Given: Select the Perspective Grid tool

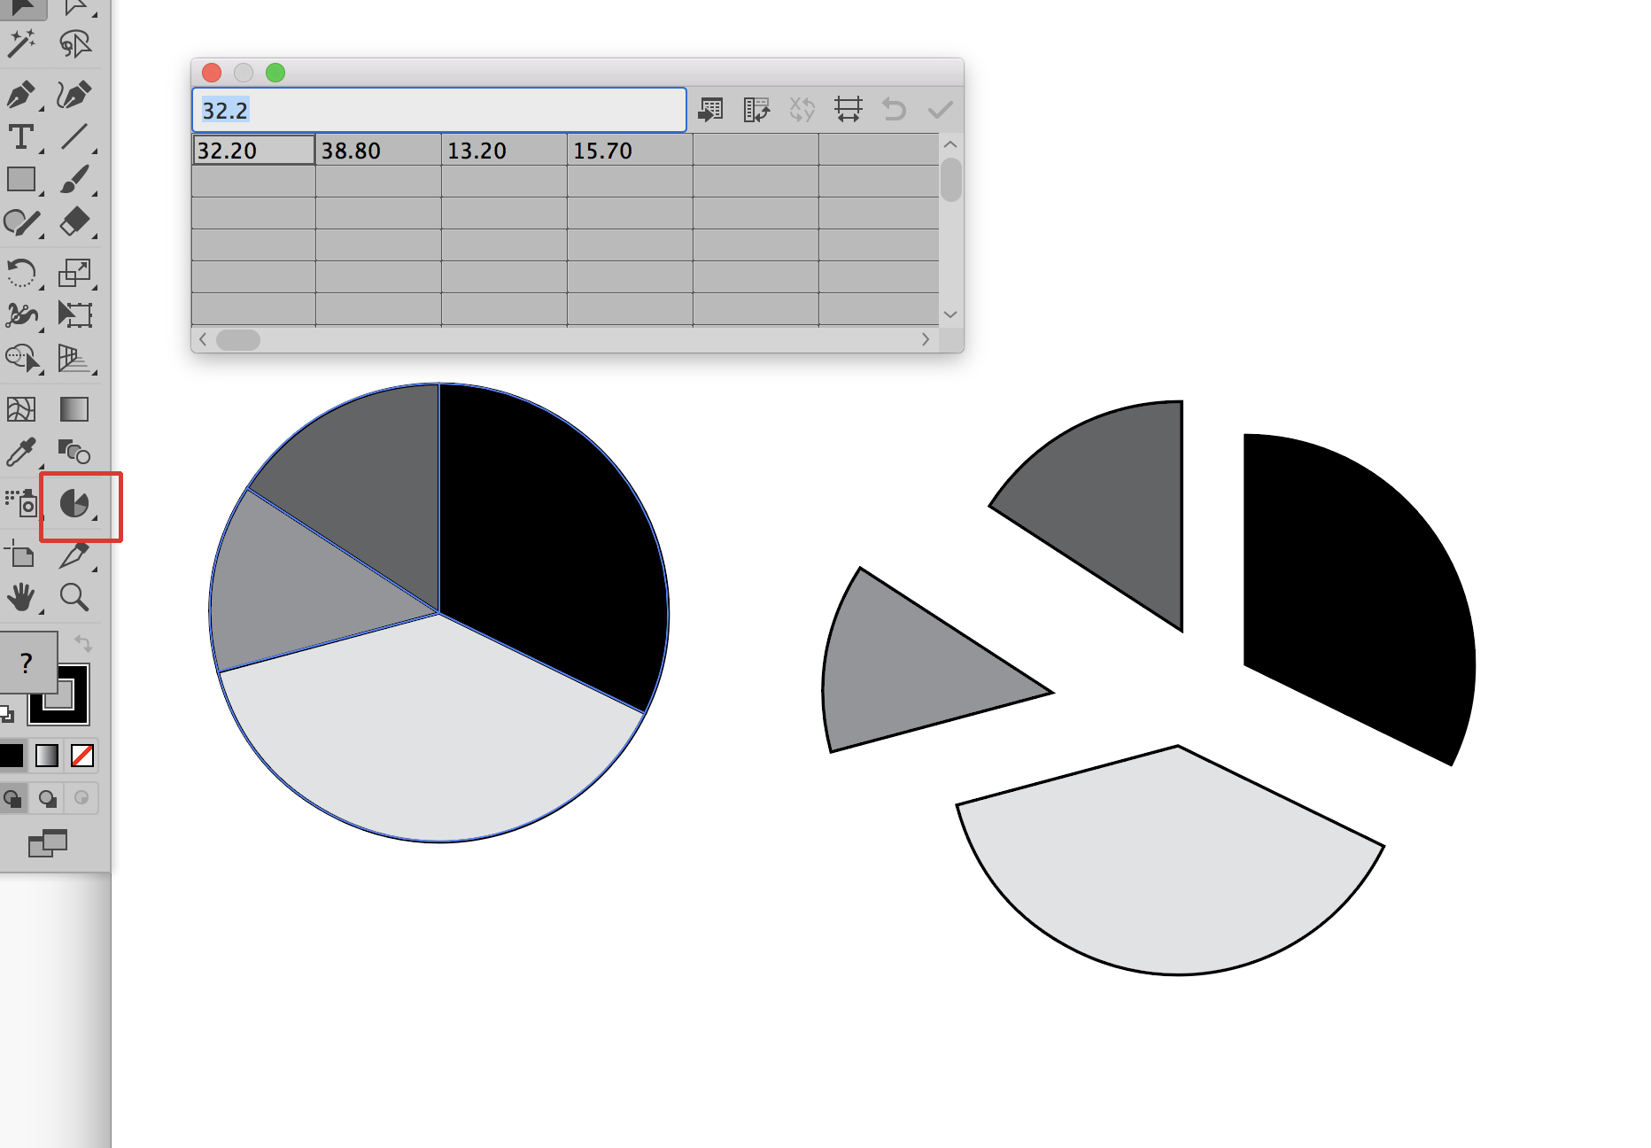Looking at the screenshot, I should (x=74, y=359).
